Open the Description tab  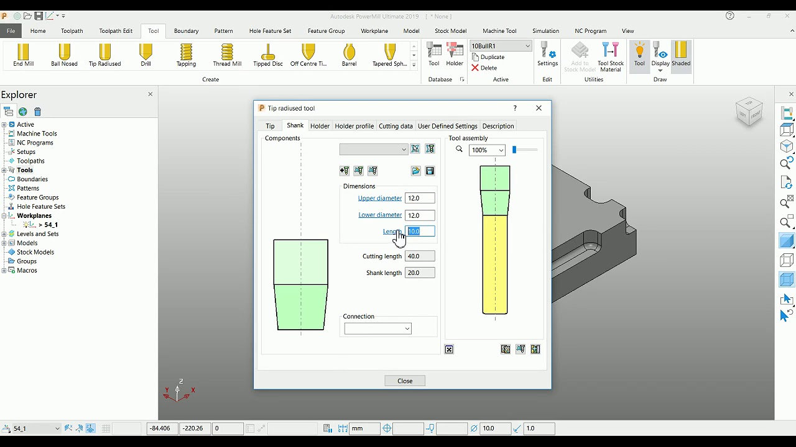coord(498,126)
